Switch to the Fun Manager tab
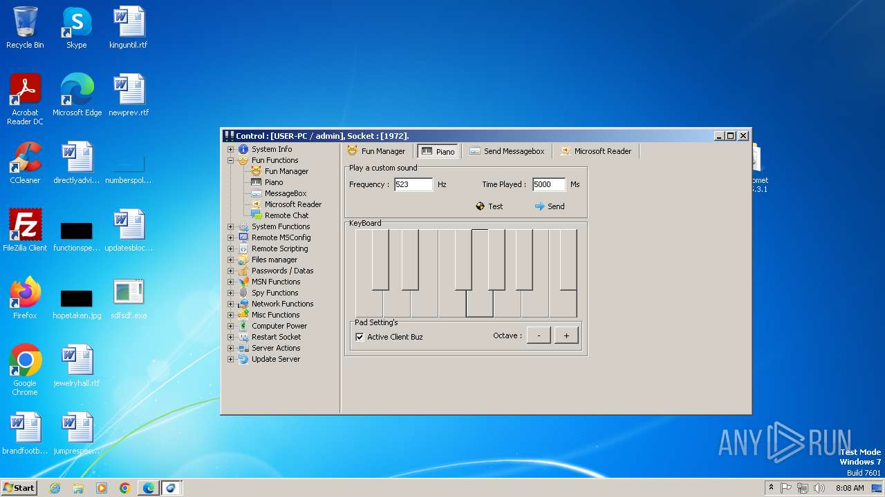 coord(377,151)
